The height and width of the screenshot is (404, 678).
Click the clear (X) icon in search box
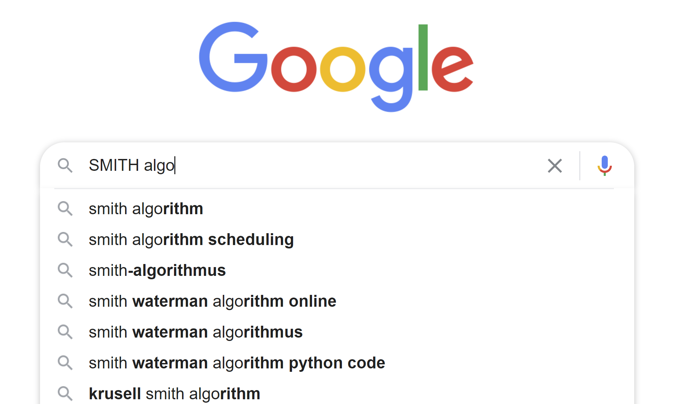[555, 166]
